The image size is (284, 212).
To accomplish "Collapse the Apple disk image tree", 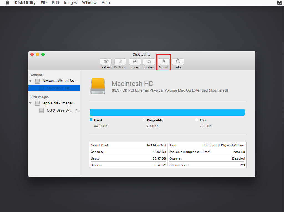I will pyautogui.click(x=31, y=103).
